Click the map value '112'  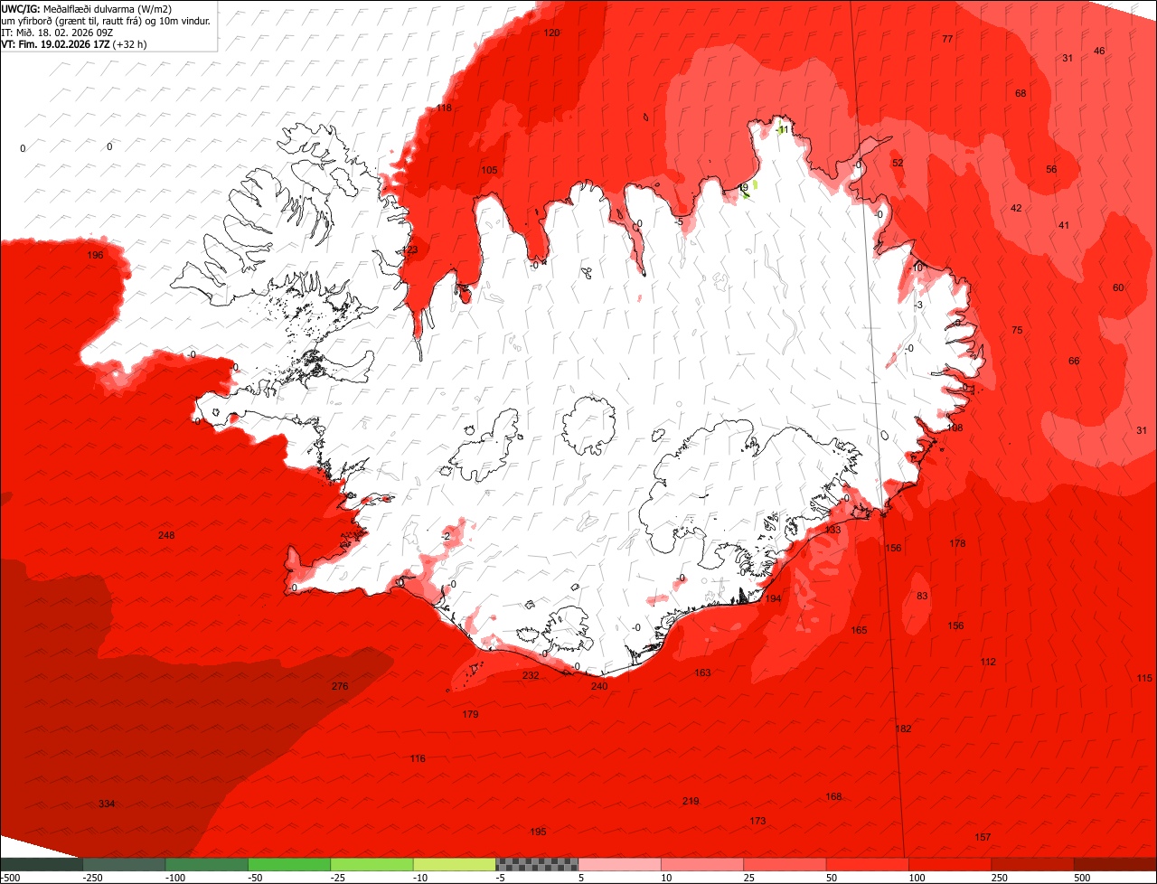tap(988, 663)
